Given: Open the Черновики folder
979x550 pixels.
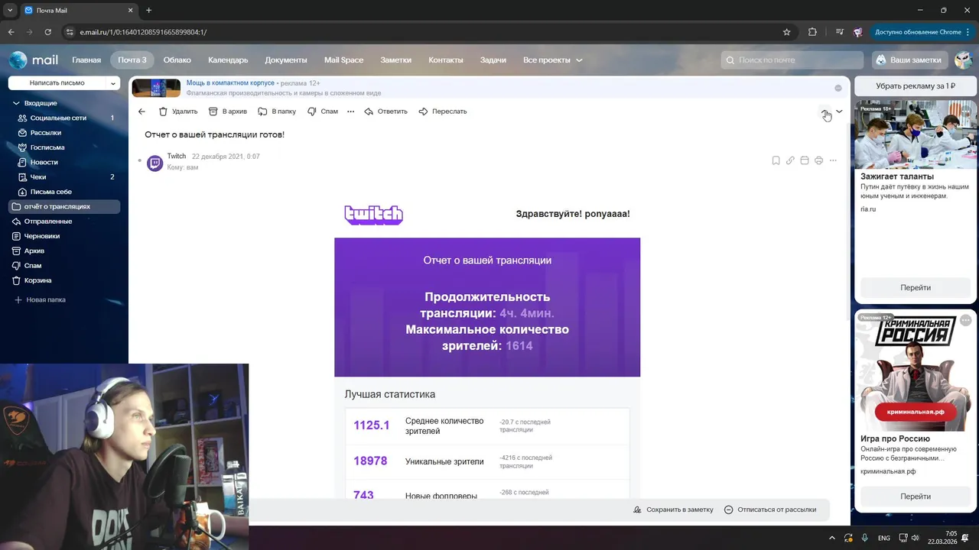Looking at the screenshot, I should [x=64, y=236].
